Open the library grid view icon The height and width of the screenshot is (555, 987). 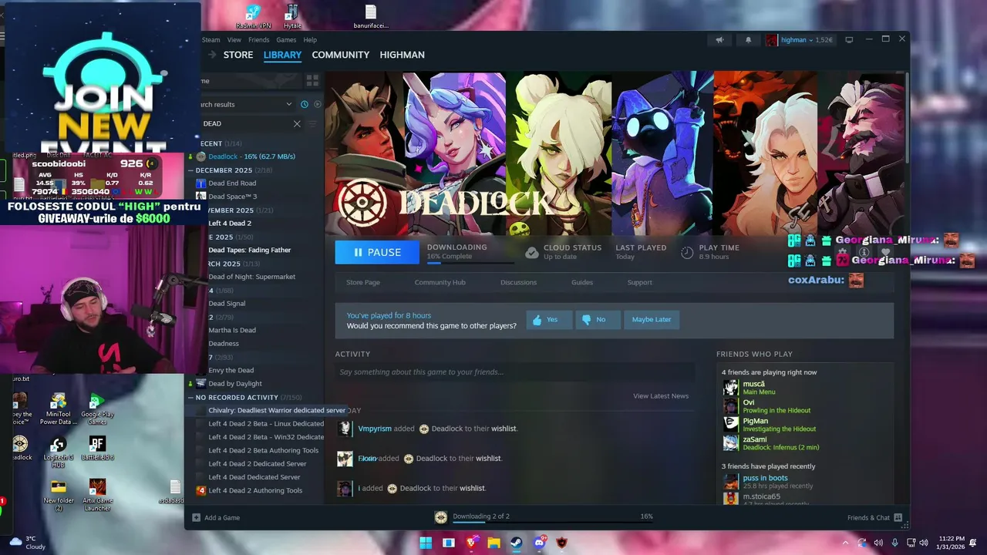click(312, 80)
